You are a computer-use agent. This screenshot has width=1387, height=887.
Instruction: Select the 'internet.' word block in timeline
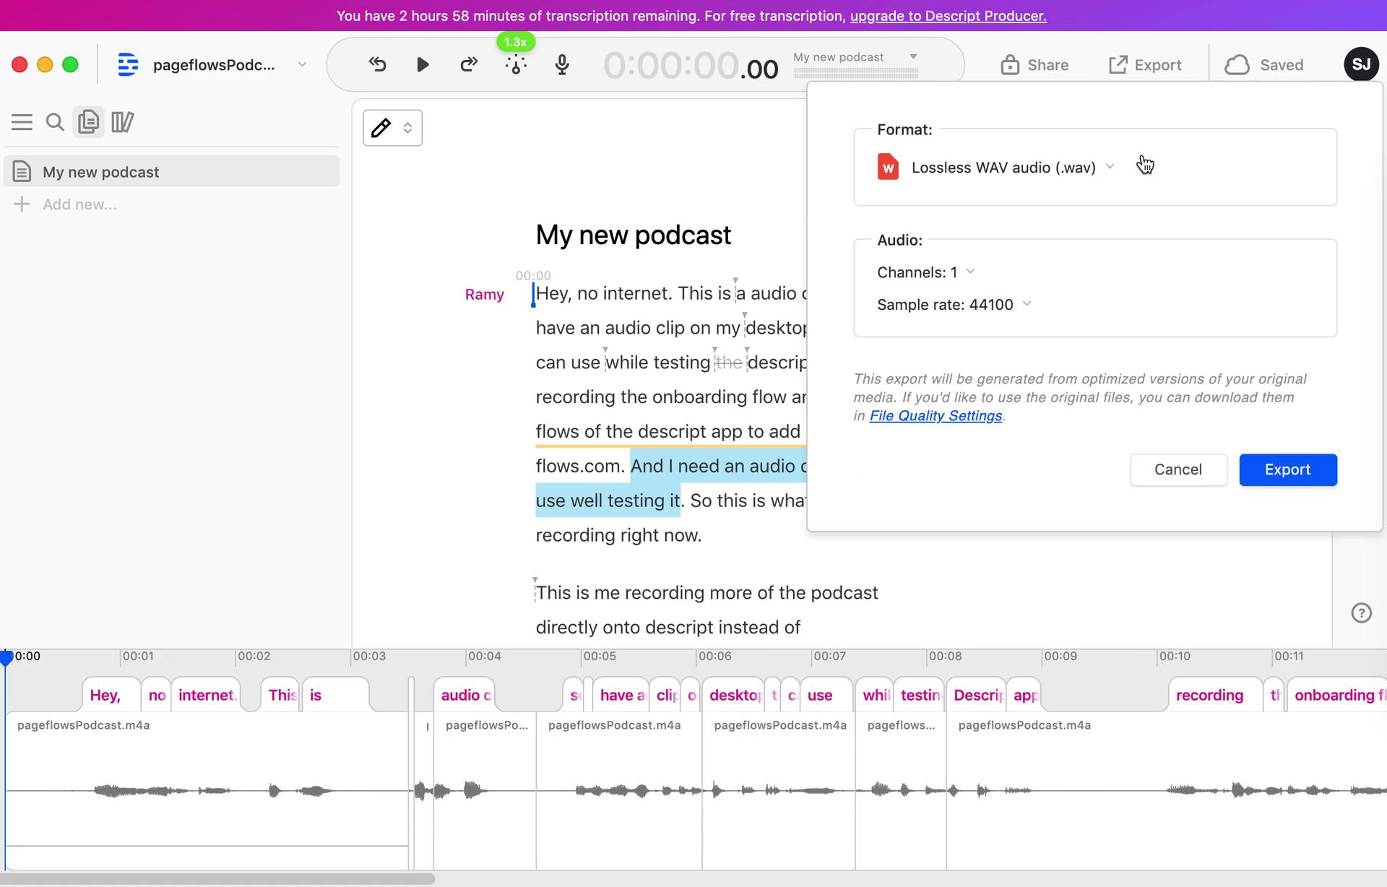pos(207,695)
